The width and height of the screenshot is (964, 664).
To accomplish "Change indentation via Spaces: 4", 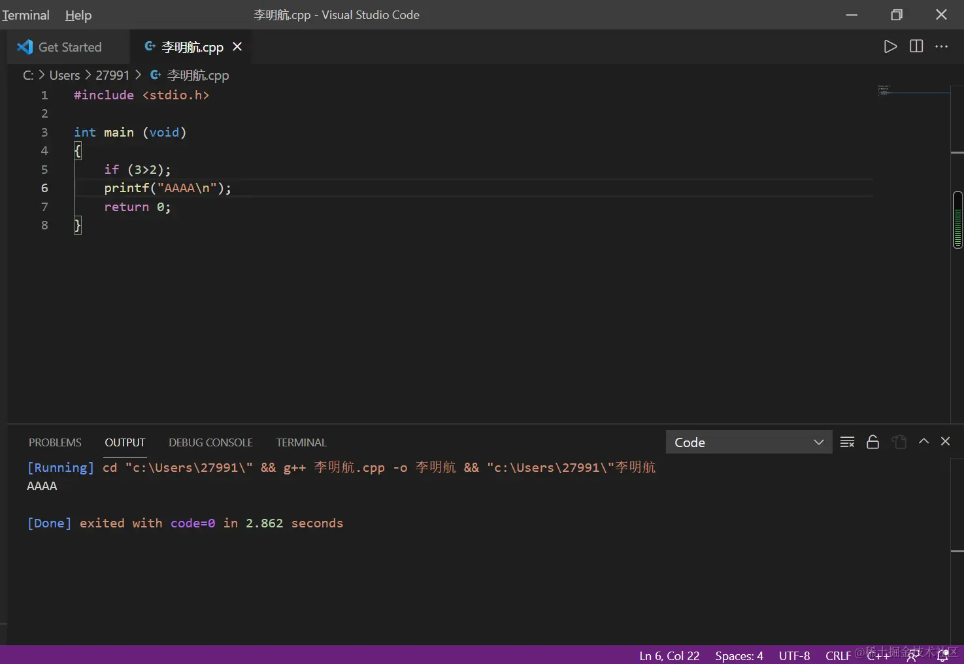I will click(739, 656).
